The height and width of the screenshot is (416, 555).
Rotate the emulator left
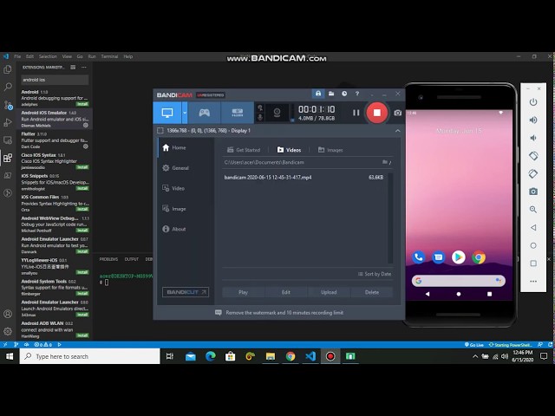point(533,156)
